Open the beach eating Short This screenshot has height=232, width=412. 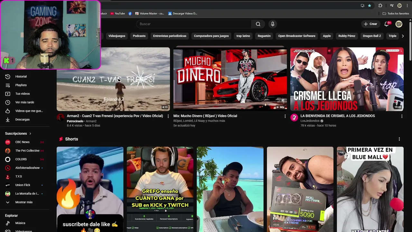coord(230,189)
